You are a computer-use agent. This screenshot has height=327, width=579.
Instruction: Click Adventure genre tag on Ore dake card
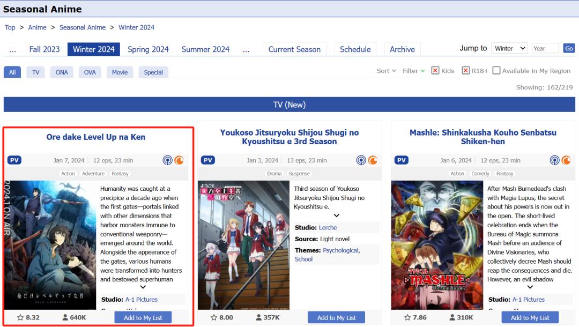pyautogui.click(x=93, y=174)
